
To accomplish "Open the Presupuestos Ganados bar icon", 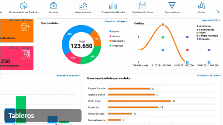I will (113, 6).
